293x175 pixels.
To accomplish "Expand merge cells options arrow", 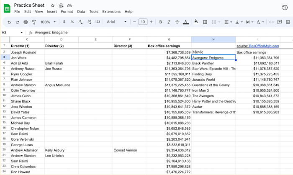I will pyautogui.click(x=219, y=22).
